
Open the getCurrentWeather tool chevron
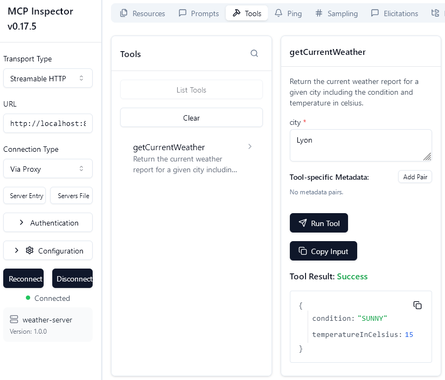tap(250, 146)
